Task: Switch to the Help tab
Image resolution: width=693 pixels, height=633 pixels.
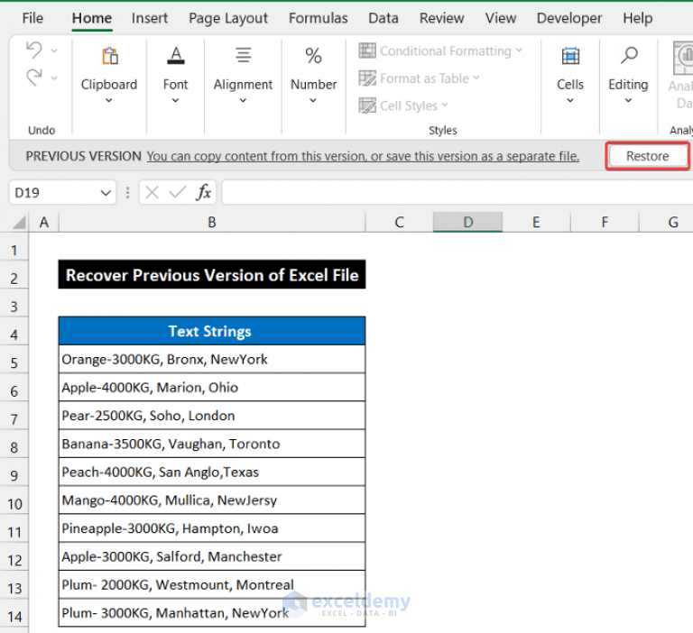Action: [x=638, y=18]
